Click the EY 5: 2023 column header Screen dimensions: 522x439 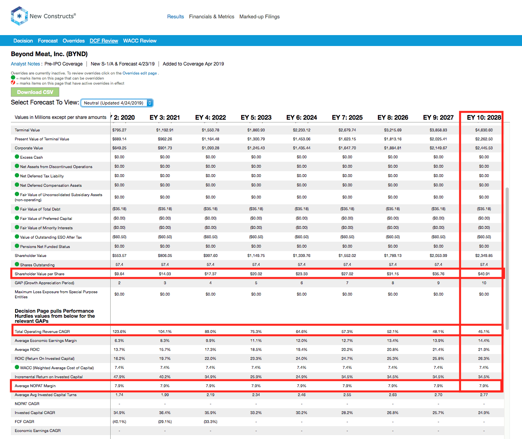coord(256,117)
